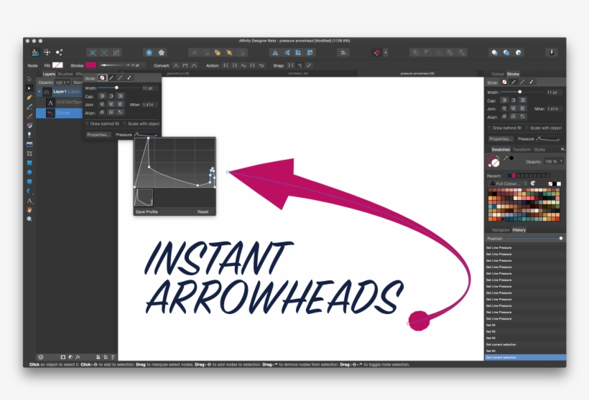Switch to the Styles tab

pyautogui.click(x=539, y=149)
